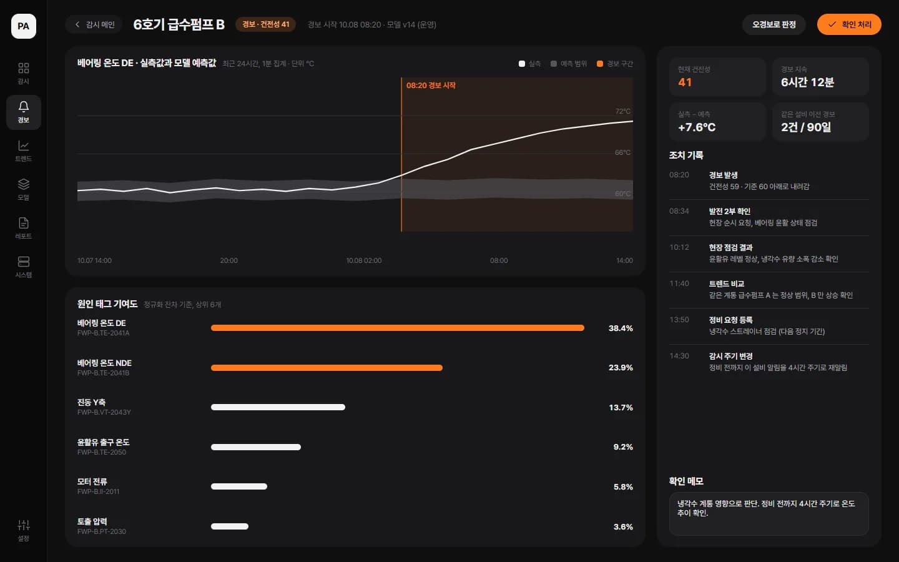Click the 윤활유 출구 온도 tag label
This screenshot has height=562, width=899.
pos(103,442)
